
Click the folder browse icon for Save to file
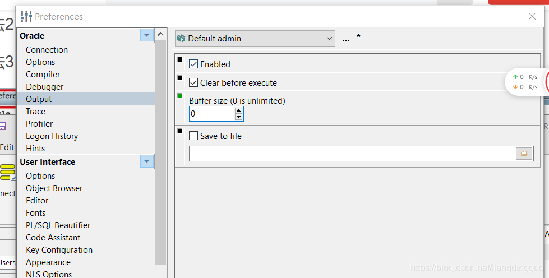[524, 154]
